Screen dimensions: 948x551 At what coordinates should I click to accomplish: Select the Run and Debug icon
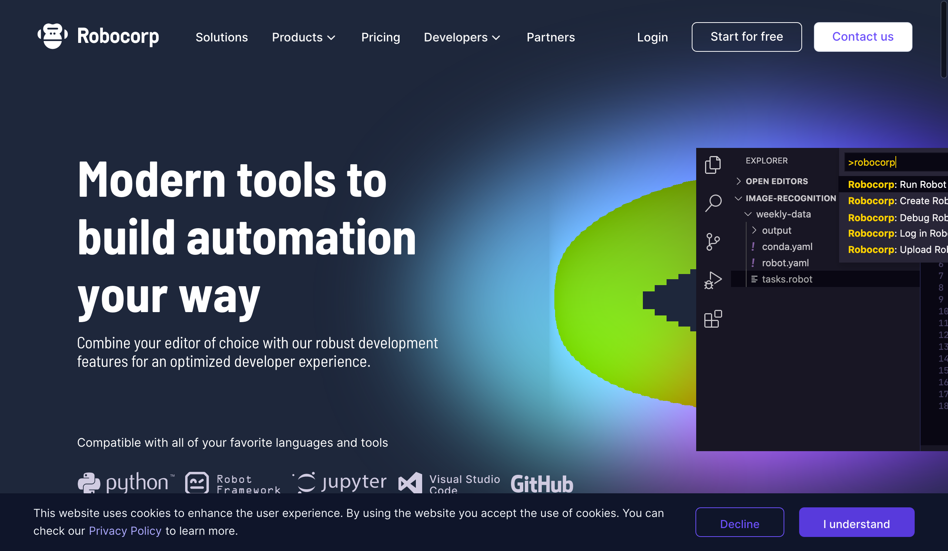713,280
